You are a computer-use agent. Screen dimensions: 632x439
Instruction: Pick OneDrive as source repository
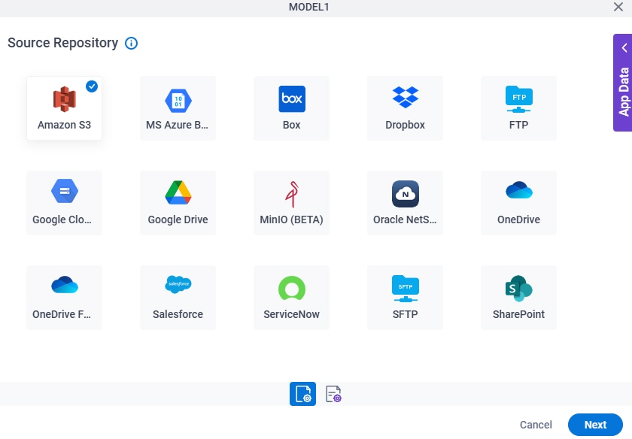point(518,202)
